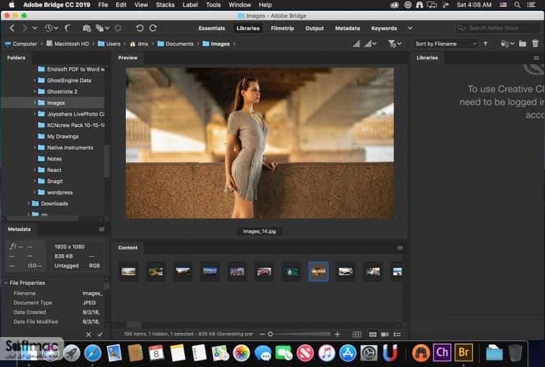
Task: Rotate image clockwise
Action: [153, 28]
